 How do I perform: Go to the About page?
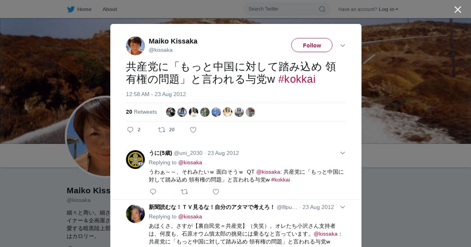click(x=110, y=9)
